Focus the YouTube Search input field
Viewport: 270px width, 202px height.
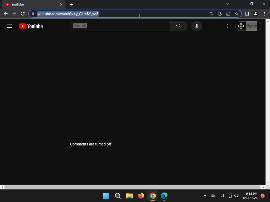[x=120, y=26]
